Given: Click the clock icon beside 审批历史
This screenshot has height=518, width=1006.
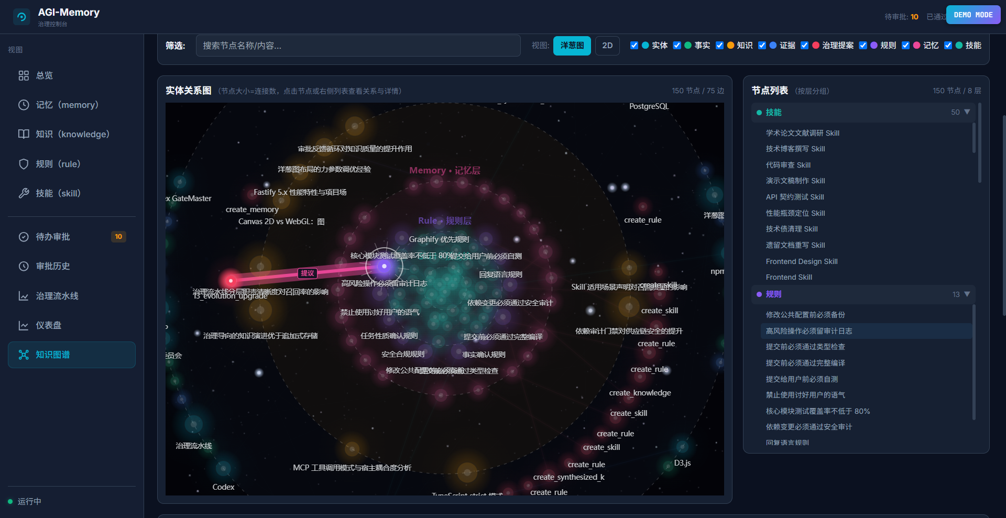Looking at the screenshot, I should coord(24,266).
